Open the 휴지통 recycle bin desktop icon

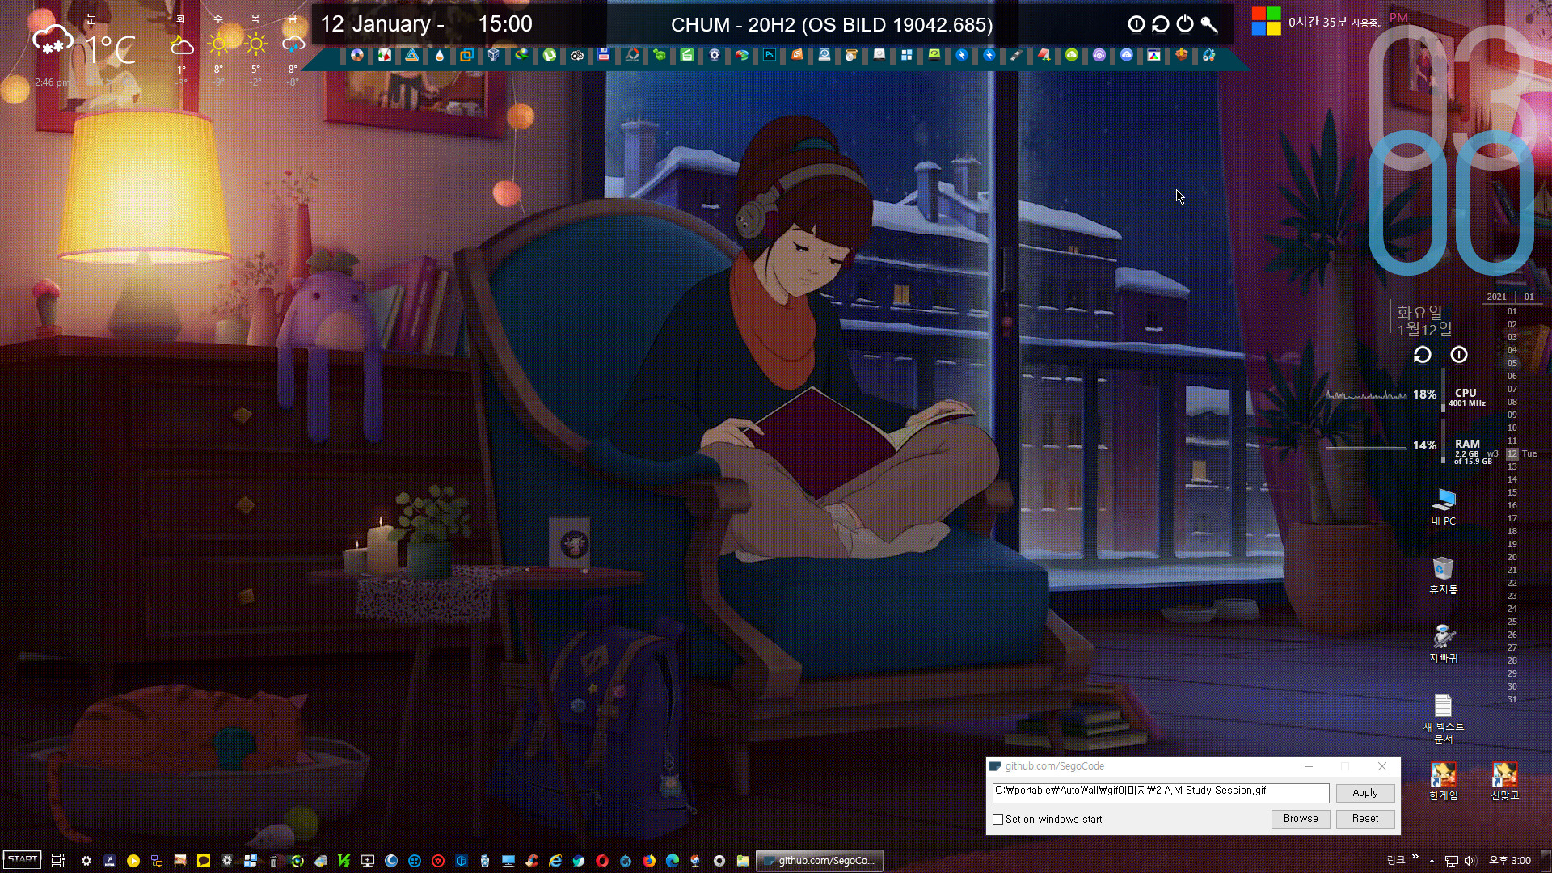pos(1444,575)
